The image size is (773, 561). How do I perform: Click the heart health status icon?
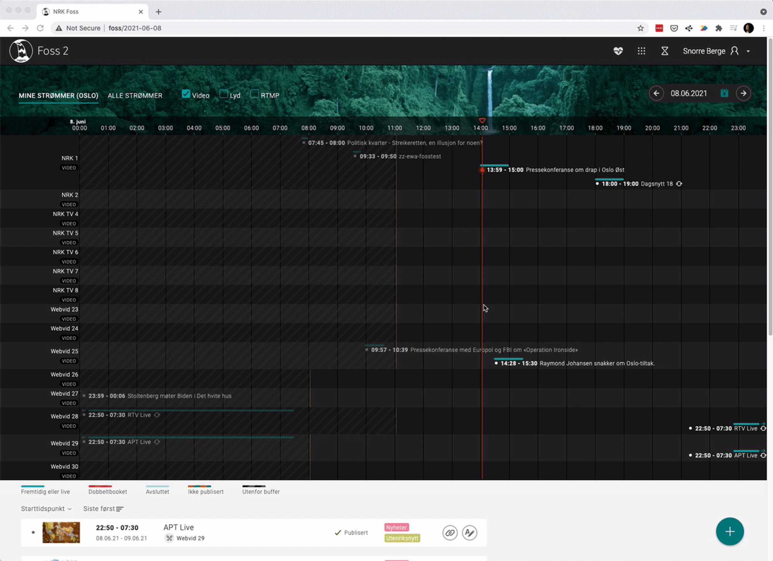click(618, 51)
